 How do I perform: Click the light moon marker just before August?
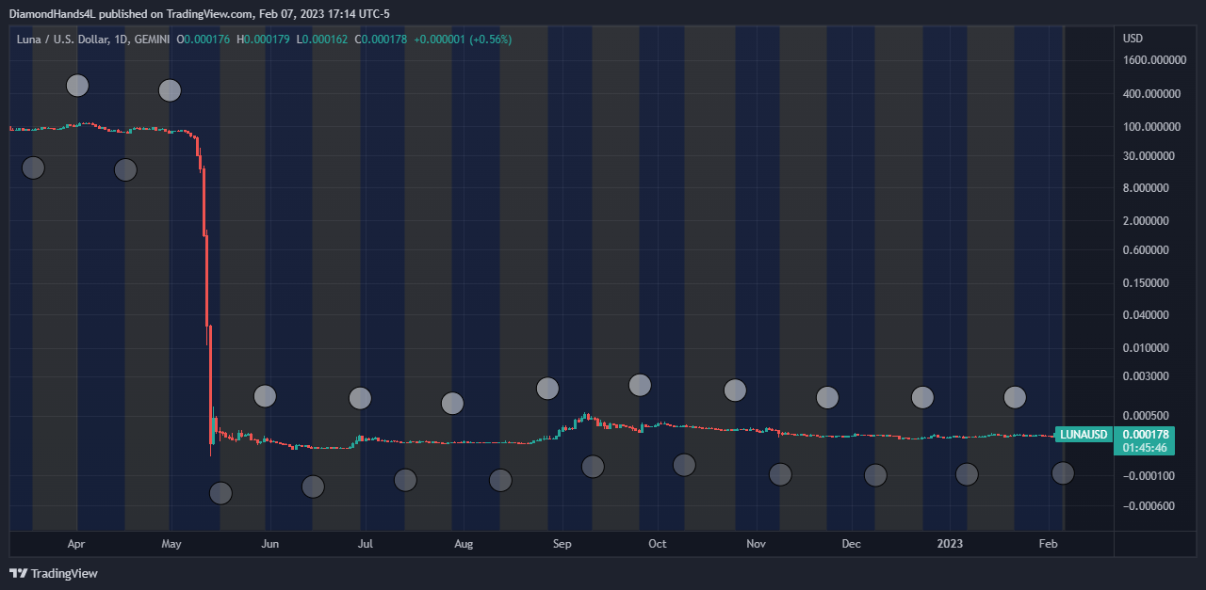[452, 404]
